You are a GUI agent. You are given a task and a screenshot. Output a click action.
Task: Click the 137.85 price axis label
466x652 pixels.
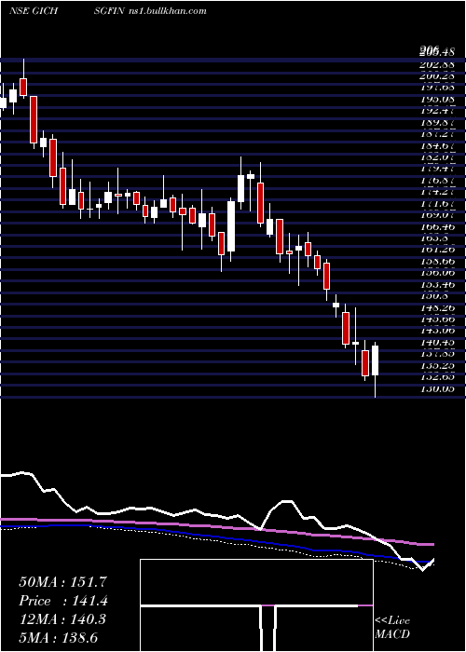(x=436, y=355)
